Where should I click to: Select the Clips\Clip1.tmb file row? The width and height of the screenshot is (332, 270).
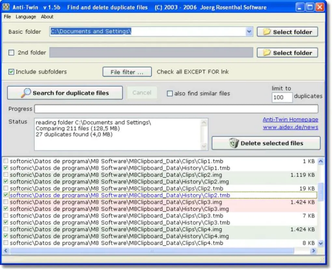click(160, 161)
